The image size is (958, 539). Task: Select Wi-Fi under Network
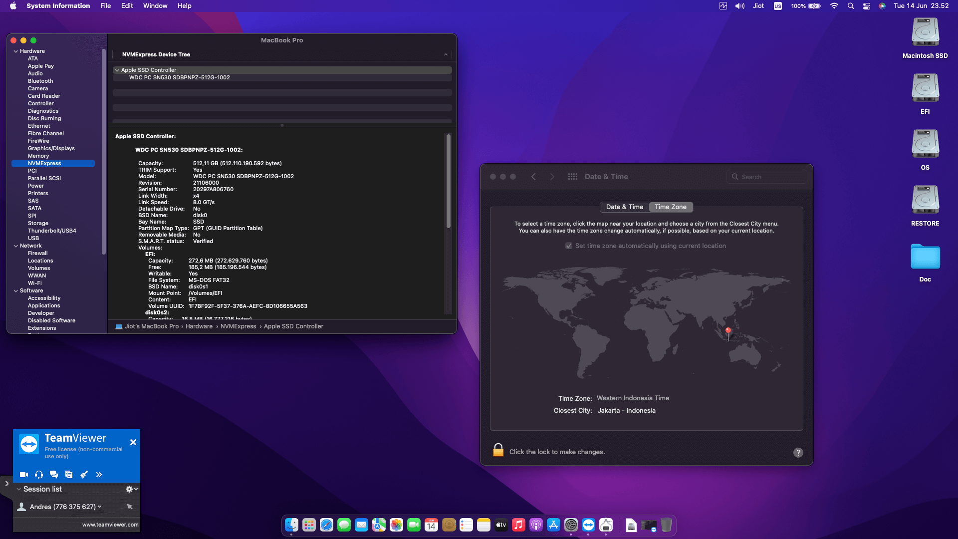click(x=35, y=283)
